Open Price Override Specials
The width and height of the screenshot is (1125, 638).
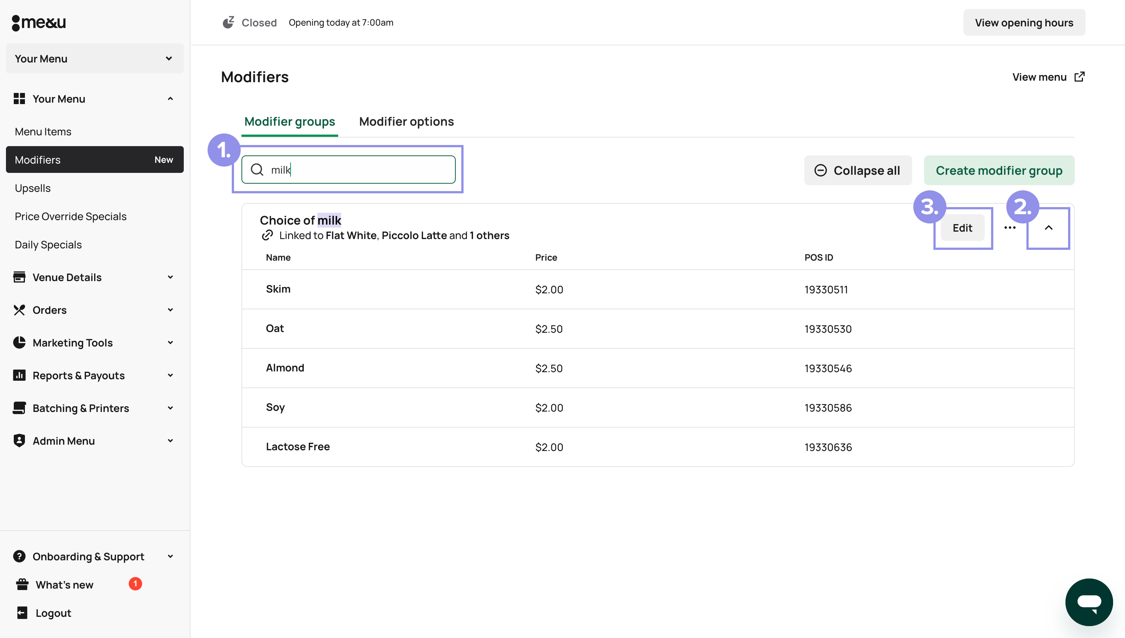(71, 216)
